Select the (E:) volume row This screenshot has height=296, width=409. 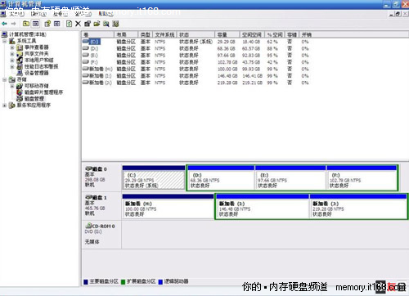196,56
